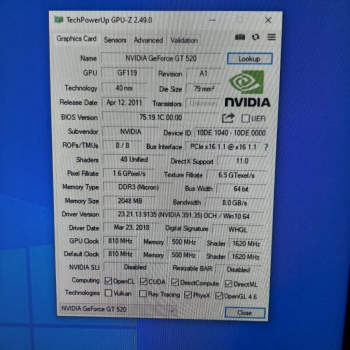Click the BIOS export share icon
Screen dimensions: 350x350
point(228,118)
